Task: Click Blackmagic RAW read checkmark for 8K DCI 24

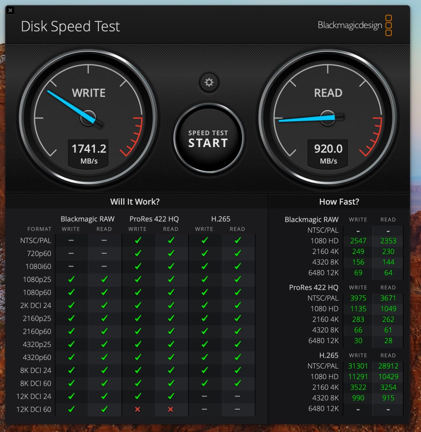Action: 104,370
